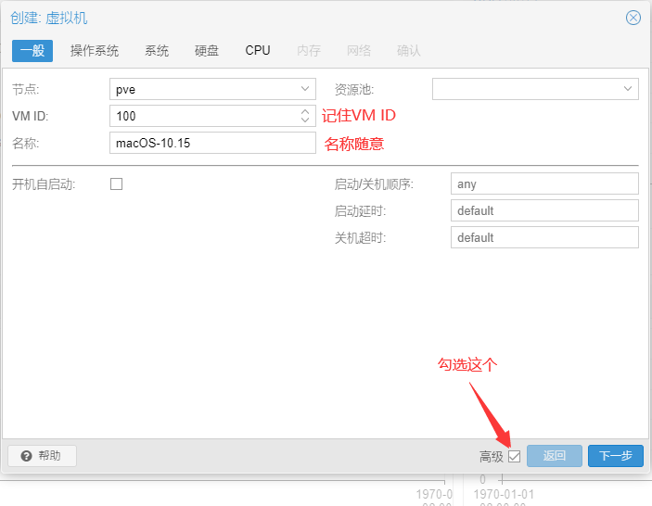Click the help question mark button
The height and width of the screenshot is (506, 652).
(42, 456)
